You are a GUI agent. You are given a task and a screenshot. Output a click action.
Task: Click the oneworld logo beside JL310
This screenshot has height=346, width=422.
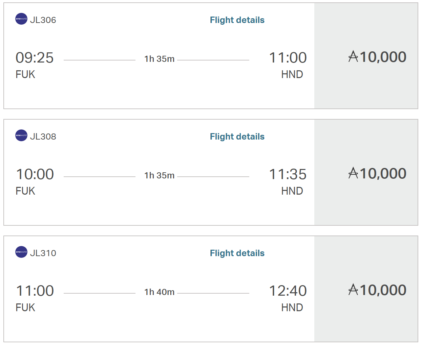21,252
